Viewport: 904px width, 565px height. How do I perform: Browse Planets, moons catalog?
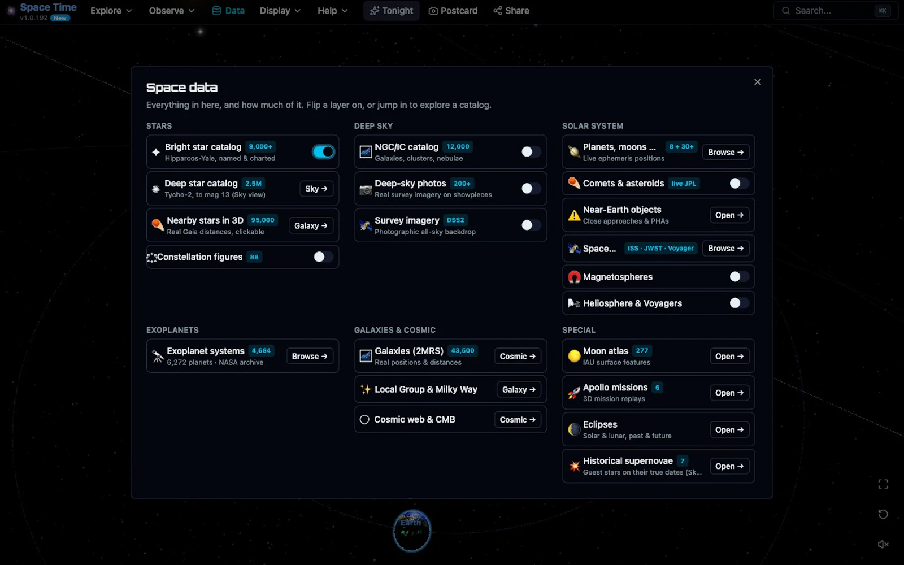[x=726, y=152]
